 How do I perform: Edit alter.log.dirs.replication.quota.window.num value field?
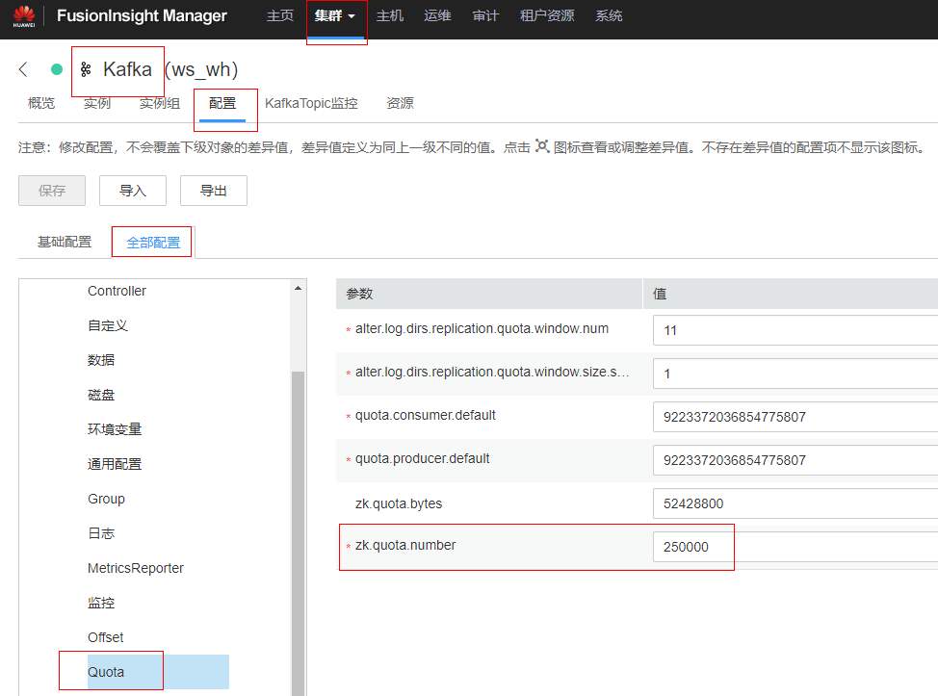(x=795, y=330)
